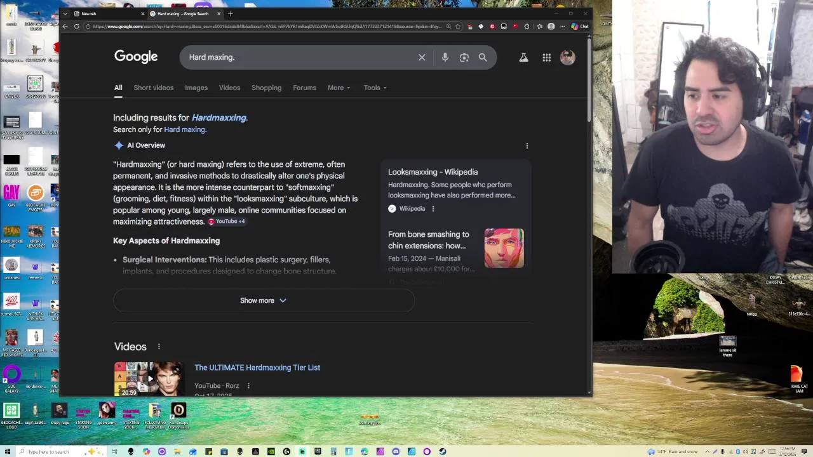Screen dimensions: 813x457
Task: Open AI Overview three-dot options
Action: point(527,145)
